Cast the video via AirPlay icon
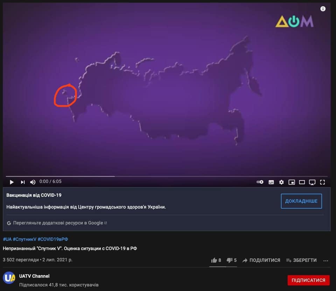Image resolution: width=336 pixels, height=291 pixels. pos(312,182)
